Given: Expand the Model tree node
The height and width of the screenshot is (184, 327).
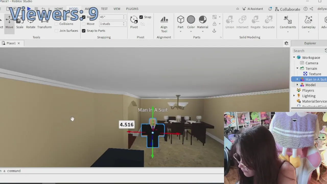Looking at the screenshot, I should pos(297,85).
